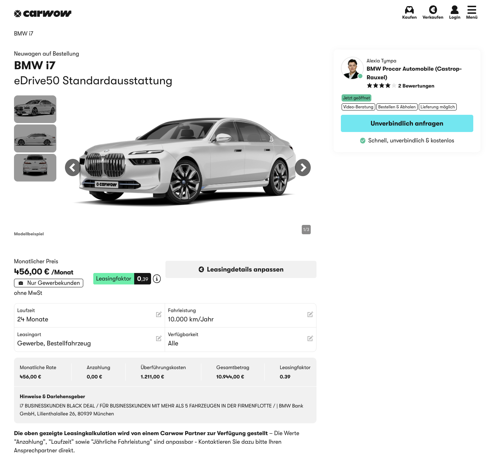
Task: Advance to the next car image
Action: [303, 168]
